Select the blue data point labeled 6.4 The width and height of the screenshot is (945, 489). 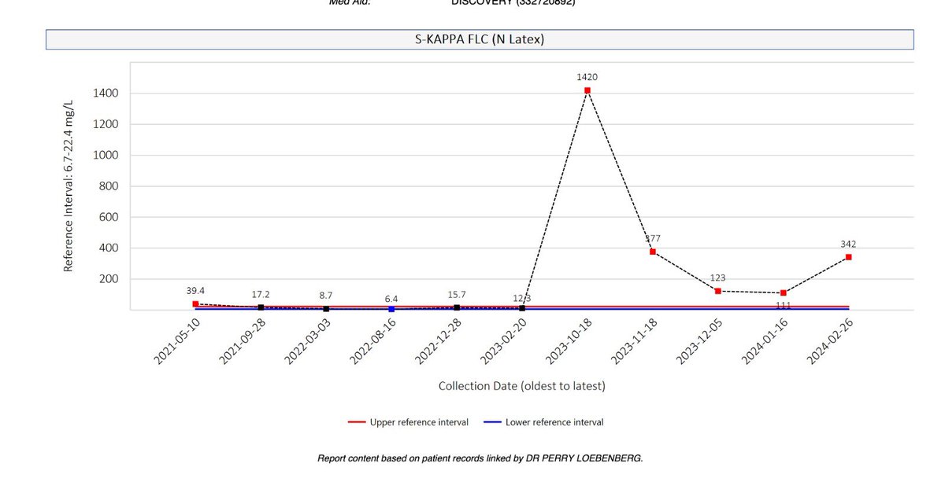point(391,309)
